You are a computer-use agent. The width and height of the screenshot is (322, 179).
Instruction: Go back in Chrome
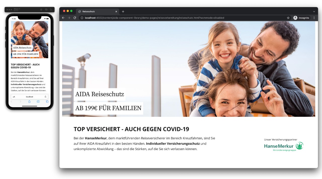click(63, 18)
